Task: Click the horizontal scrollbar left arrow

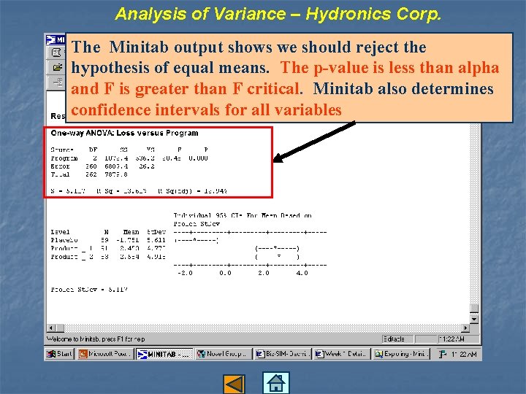Action: [x=50, y=328]
